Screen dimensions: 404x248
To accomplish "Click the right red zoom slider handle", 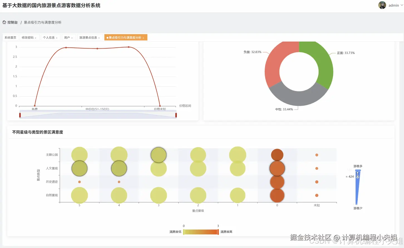I will pos(176,115).
